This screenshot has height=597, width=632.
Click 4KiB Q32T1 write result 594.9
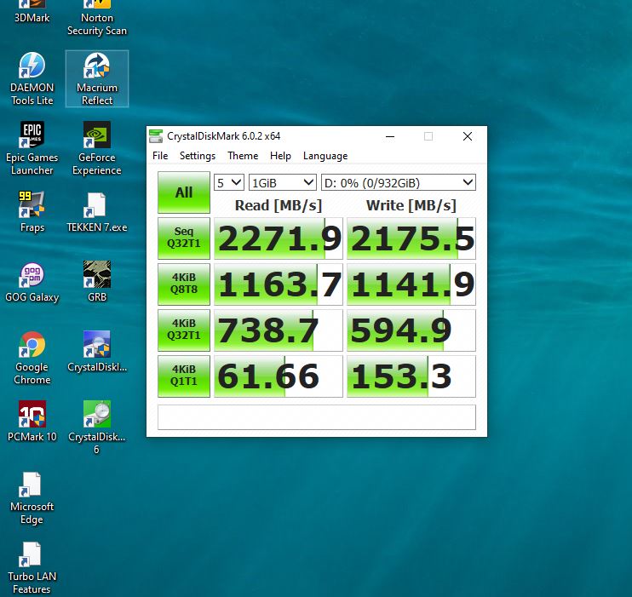click(411, 330)
